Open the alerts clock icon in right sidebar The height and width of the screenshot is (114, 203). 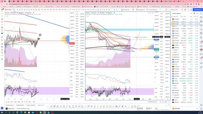coord(201,17)
